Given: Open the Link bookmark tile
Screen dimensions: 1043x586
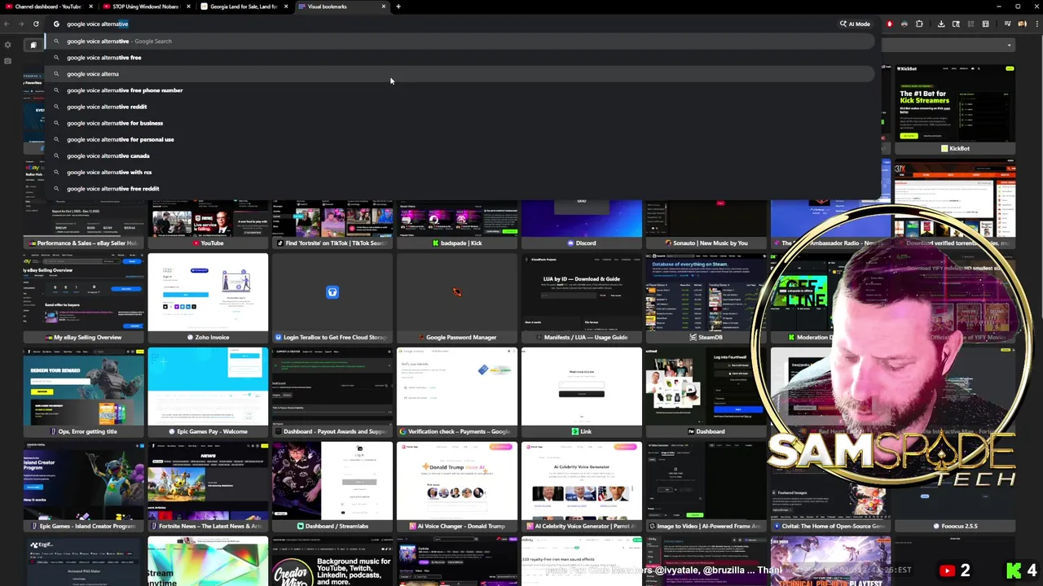Looking at the screenshot, I should 581,392.
